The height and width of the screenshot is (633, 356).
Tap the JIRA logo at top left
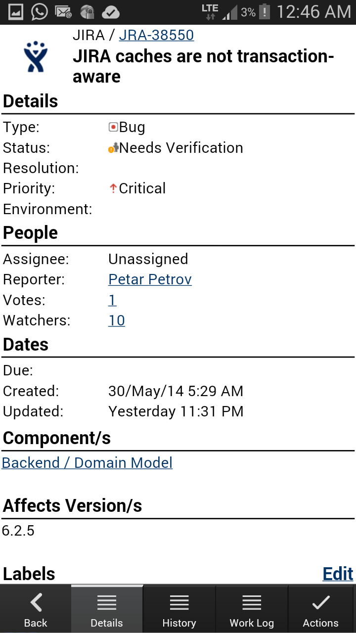click(35, 56)
